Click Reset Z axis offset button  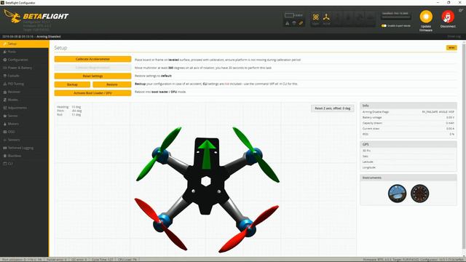tap(333, 108)
